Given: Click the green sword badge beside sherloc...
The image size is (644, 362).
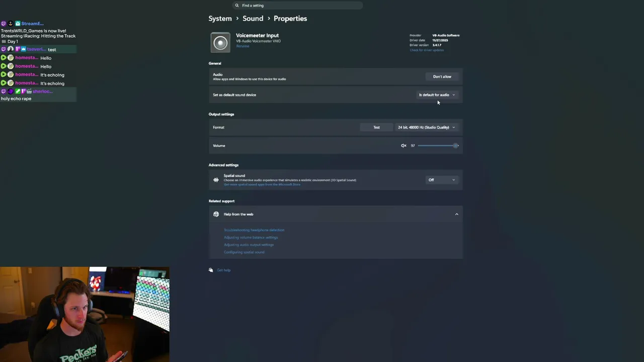Looking at the screenshot, I should coord(18,92).
